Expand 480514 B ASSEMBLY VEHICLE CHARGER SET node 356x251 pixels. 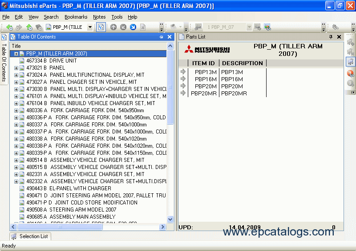(16, 160)
